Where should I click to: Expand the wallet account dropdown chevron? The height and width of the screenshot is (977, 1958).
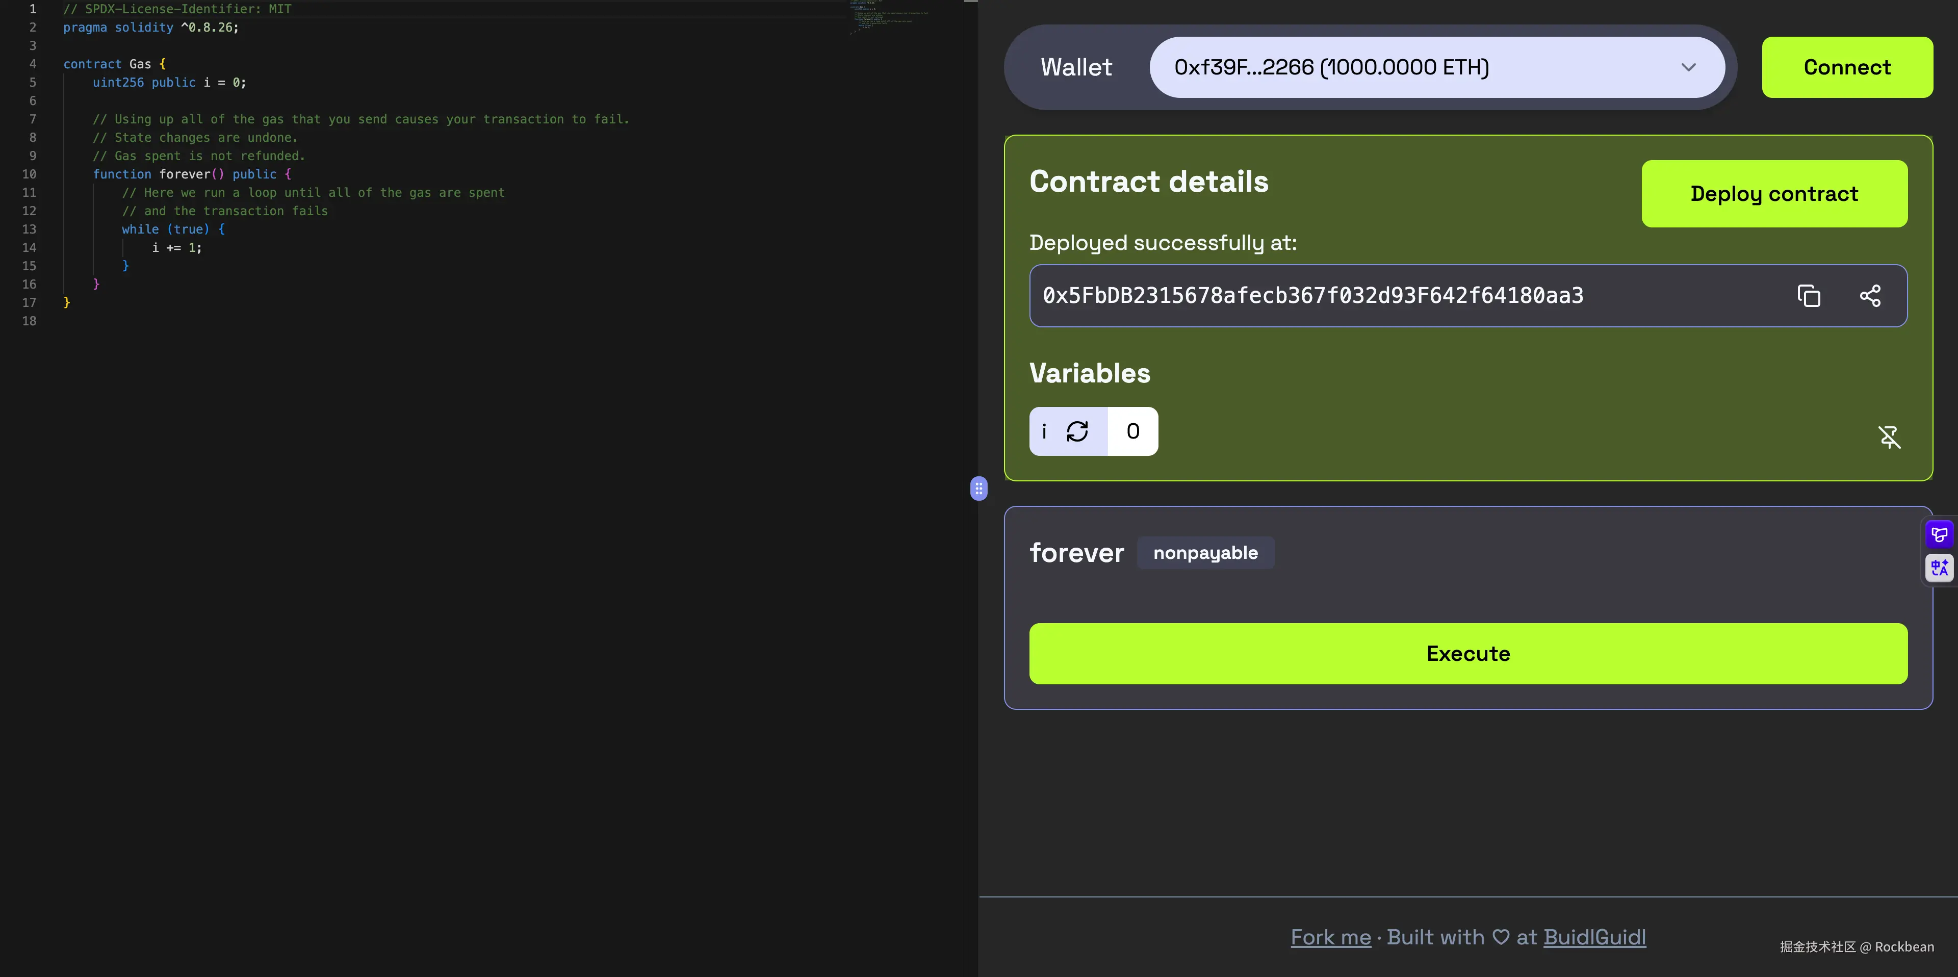click(x=1688, y=67)
